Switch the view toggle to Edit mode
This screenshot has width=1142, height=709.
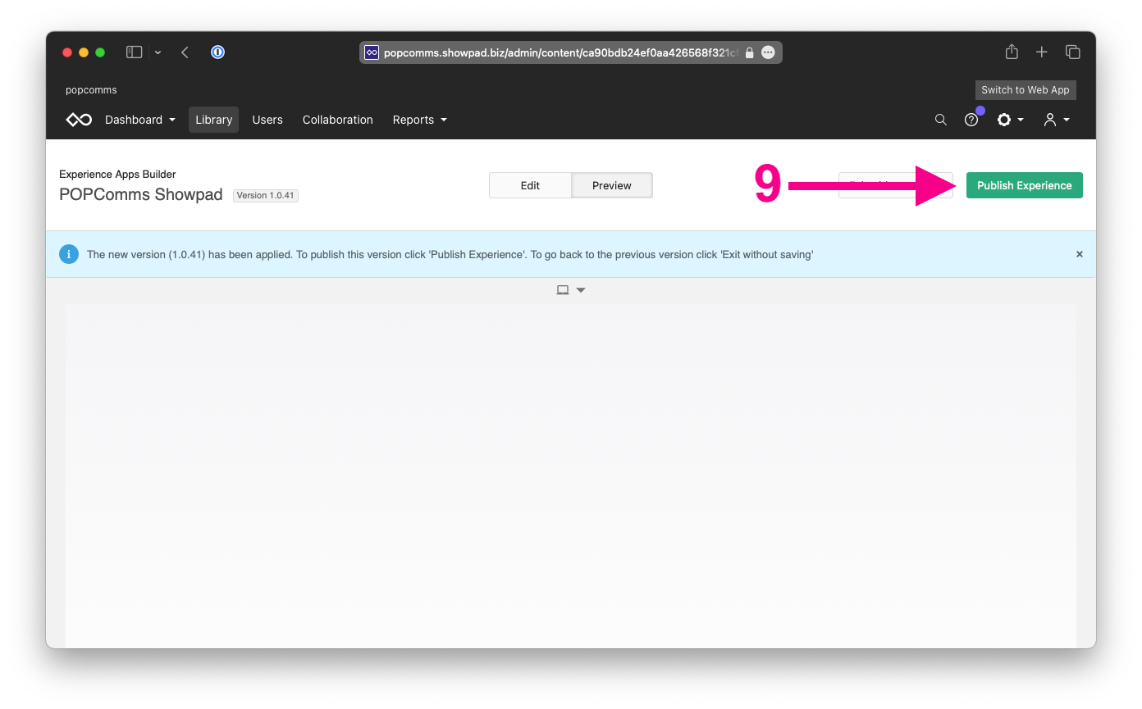point(530,185)
